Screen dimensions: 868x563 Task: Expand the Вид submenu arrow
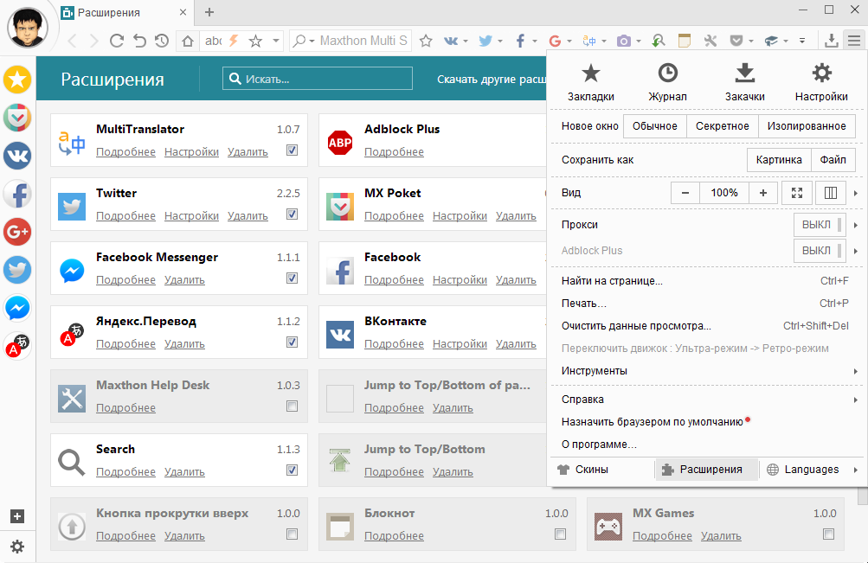pos(856,193)
